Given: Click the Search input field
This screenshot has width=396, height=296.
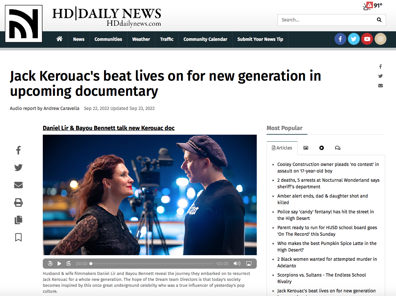Looking at the screenshot, I should click(326, 20).
